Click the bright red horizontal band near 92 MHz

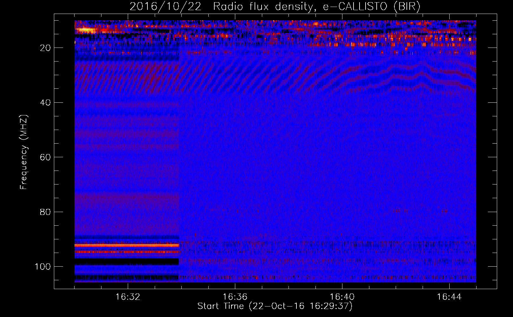click(127, 245)
